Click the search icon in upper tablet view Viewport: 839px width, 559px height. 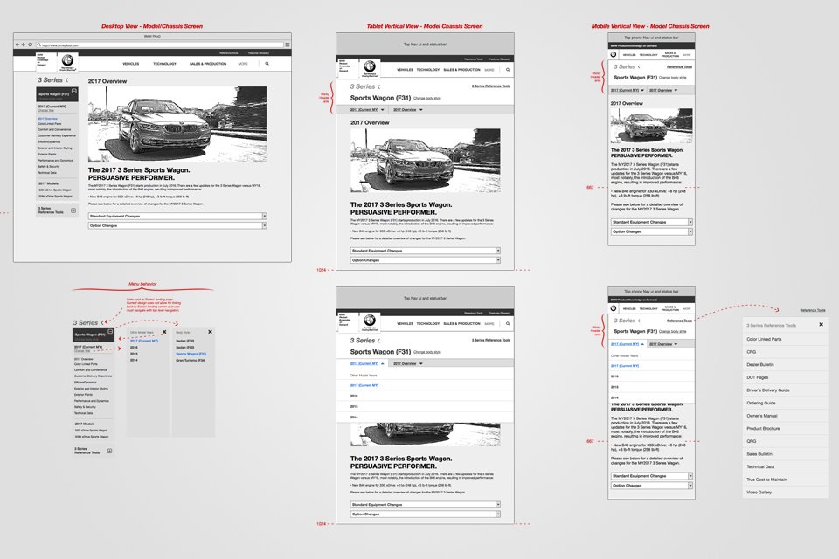pyautogui.click(x=508, y=70)
